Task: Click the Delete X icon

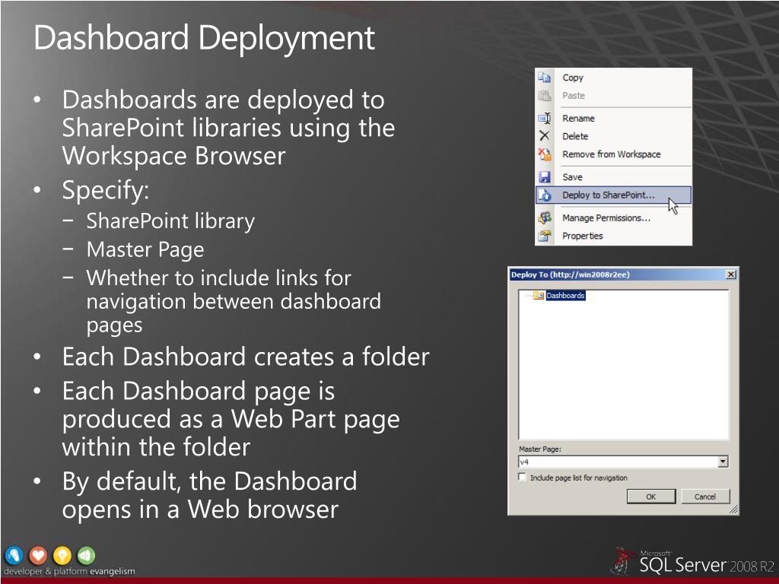Action: pos(545,135)
